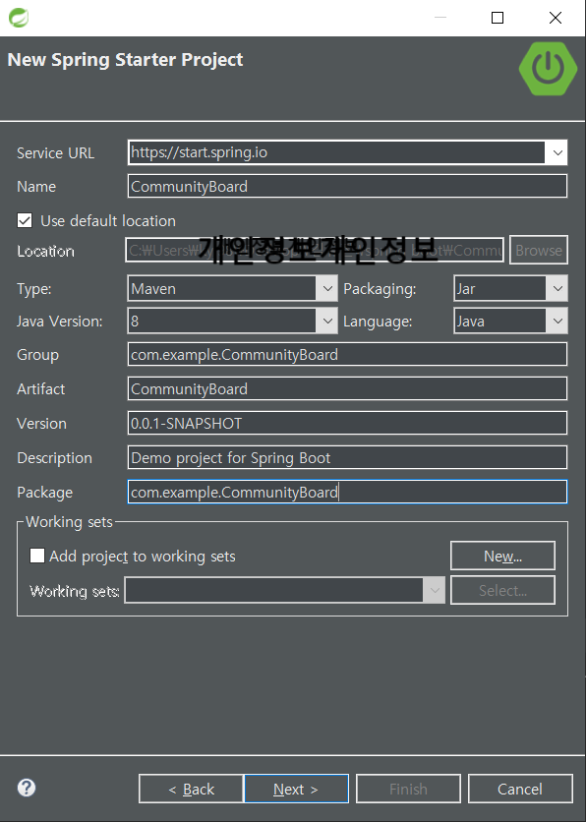
Task: Click the Browse location button
Action: point(538,250)
